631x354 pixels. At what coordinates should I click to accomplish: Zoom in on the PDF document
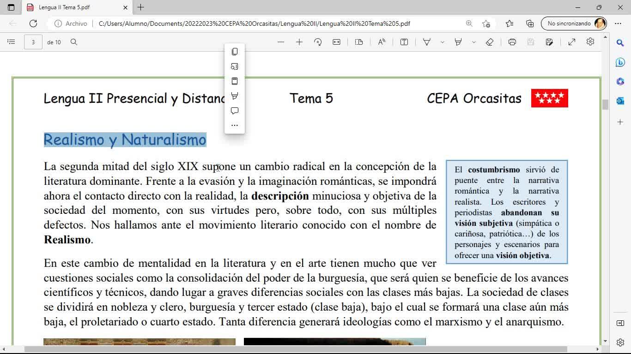[x=299, y=42]
